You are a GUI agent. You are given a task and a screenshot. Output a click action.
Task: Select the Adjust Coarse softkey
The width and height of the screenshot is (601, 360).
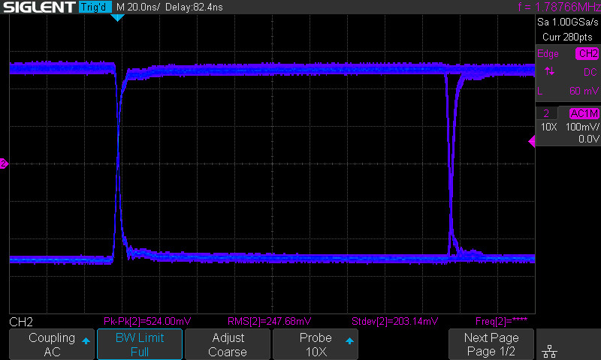[x=228, y=344]
